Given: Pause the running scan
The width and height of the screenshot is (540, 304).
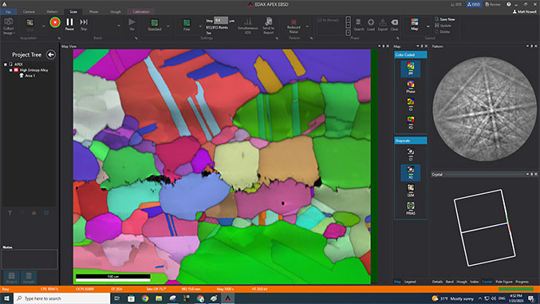Looking at the screenshot, I should point(69,24).
